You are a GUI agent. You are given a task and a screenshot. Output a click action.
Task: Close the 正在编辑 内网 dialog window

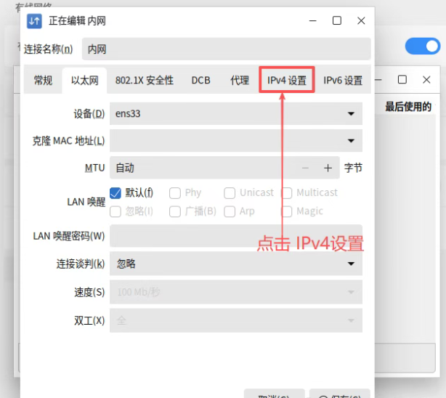361,21
